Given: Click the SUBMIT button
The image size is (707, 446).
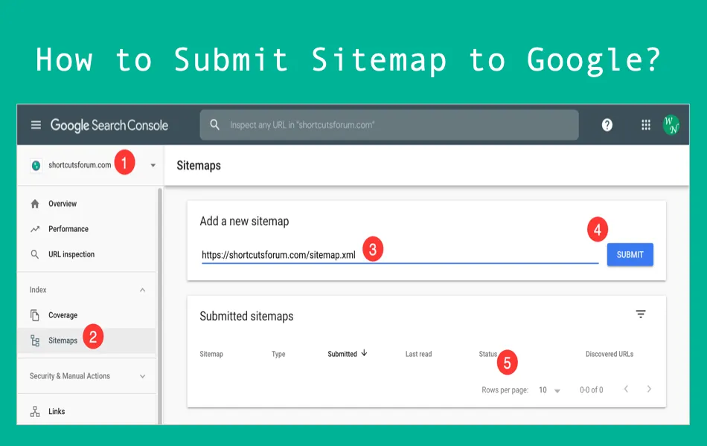Looking at the screenshot, I should pyautogui.click(x=630, y=254).
